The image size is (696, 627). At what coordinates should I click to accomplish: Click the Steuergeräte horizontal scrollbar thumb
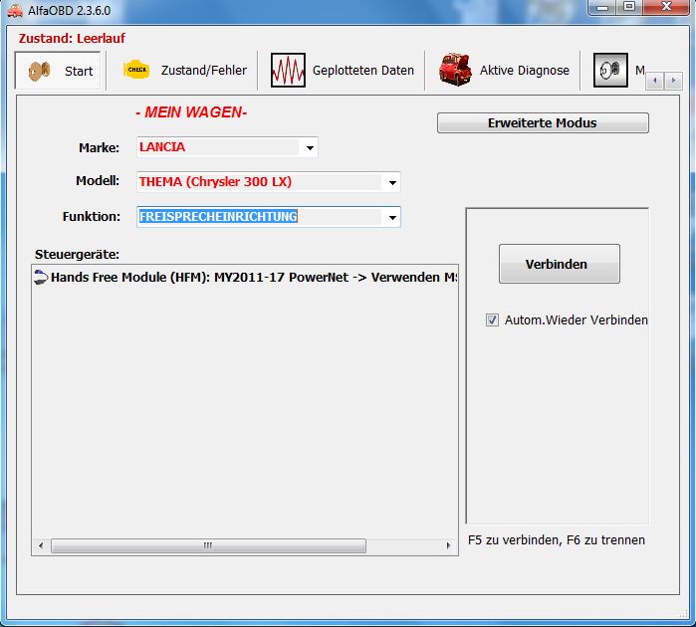point(207,546)
